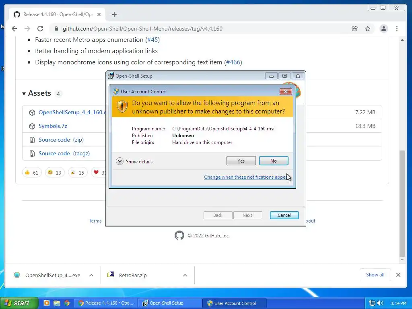
Task: Launch media player from quick launch
Action: 47,303
